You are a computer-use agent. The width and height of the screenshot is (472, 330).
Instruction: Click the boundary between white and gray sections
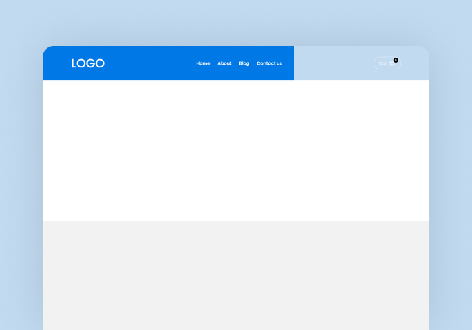pyautogui.click(x=235, y=221)
